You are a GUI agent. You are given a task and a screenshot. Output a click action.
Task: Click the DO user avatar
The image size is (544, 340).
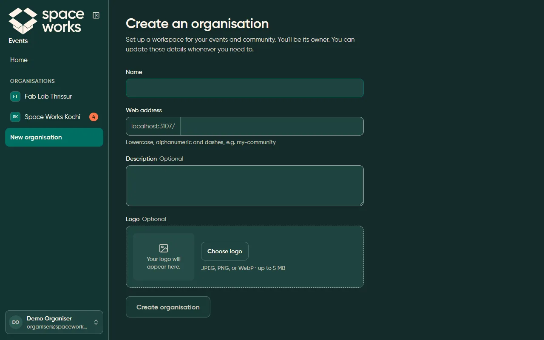[16, 322]
